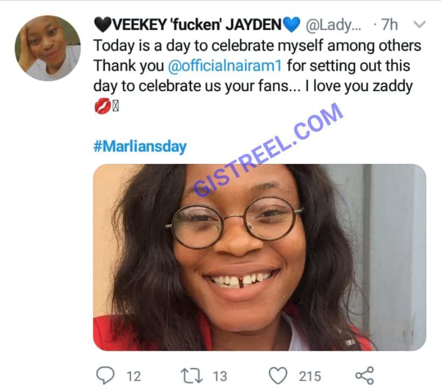Screen dimensions: 441x388
Task: Click the red lips kiss emoji
Action: 103,106
